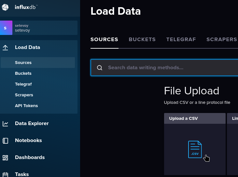Viewport: 238px width, 177px height.
Task: Click the File Upload heading
Action: (191, 91)
